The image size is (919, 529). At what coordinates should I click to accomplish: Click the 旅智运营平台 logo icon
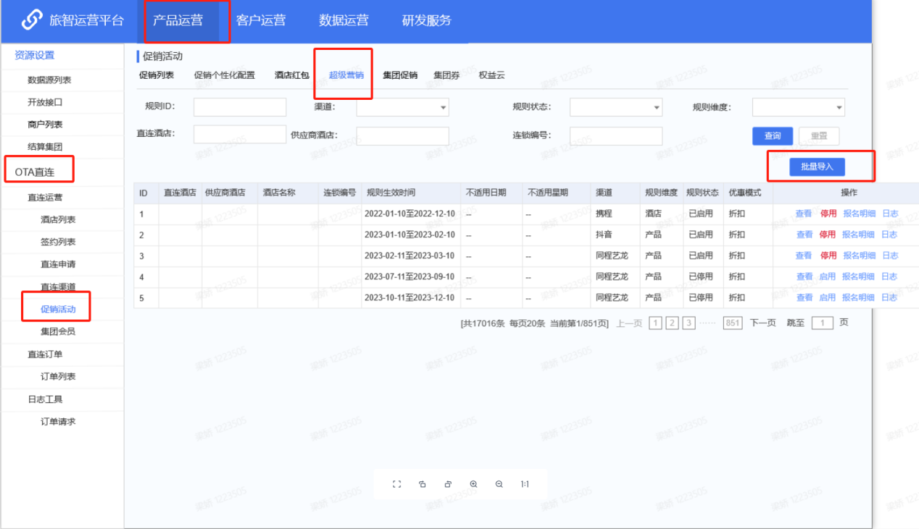pyautogui.click(x=33, y=20)
